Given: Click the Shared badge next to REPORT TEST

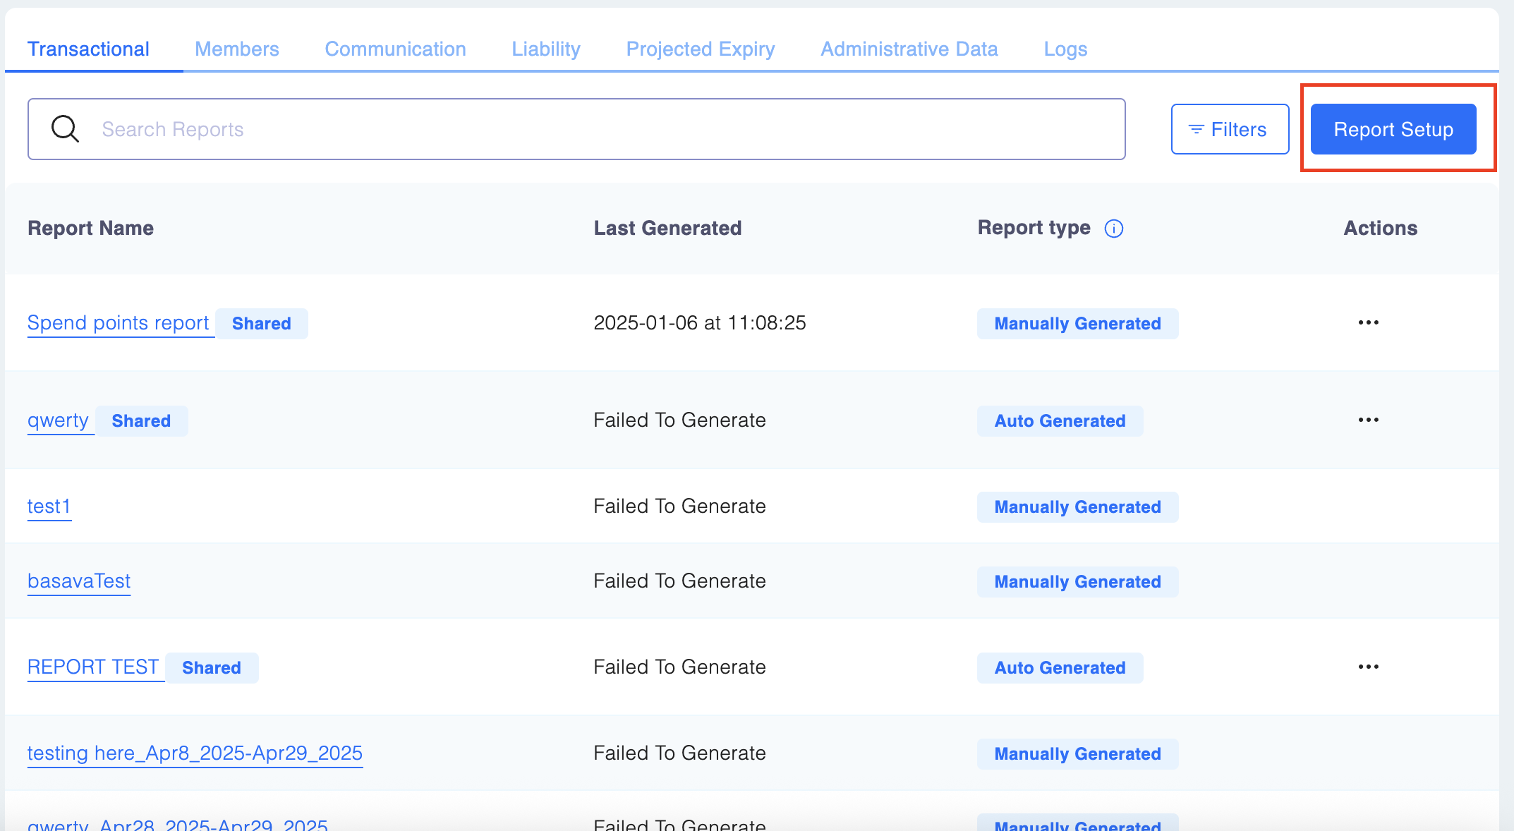Looking at the screenshot, I should (x=211, y=667).
